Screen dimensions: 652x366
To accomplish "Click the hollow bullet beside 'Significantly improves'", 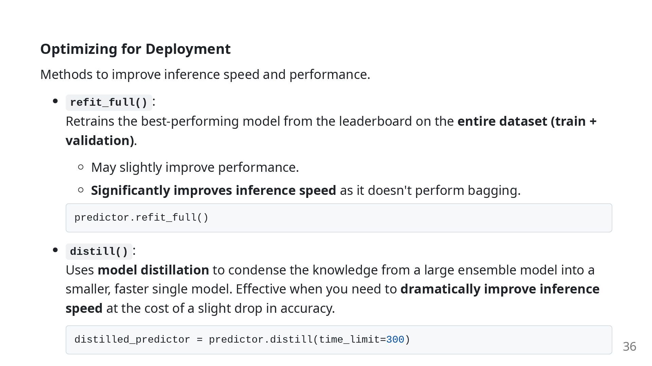I will pyautogui.click(x=81, y=190).
